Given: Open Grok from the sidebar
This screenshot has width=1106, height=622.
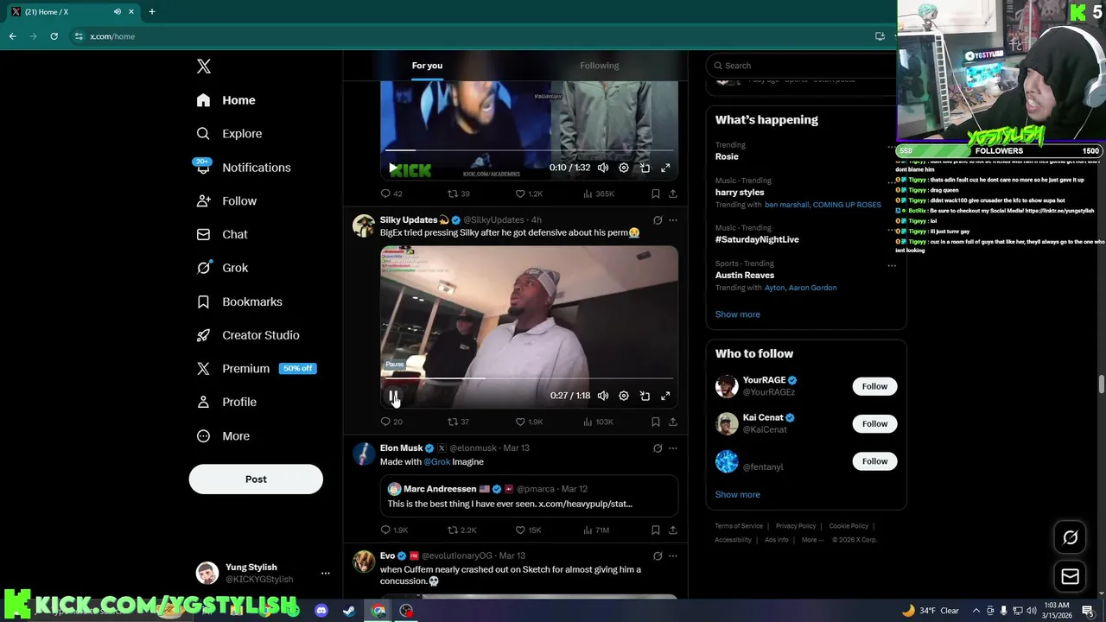Looking at the screenshot, I should 222,268.
